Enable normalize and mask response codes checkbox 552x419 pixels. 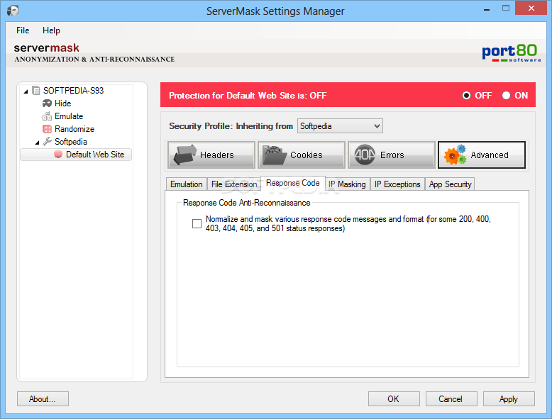tap(197, 223)
